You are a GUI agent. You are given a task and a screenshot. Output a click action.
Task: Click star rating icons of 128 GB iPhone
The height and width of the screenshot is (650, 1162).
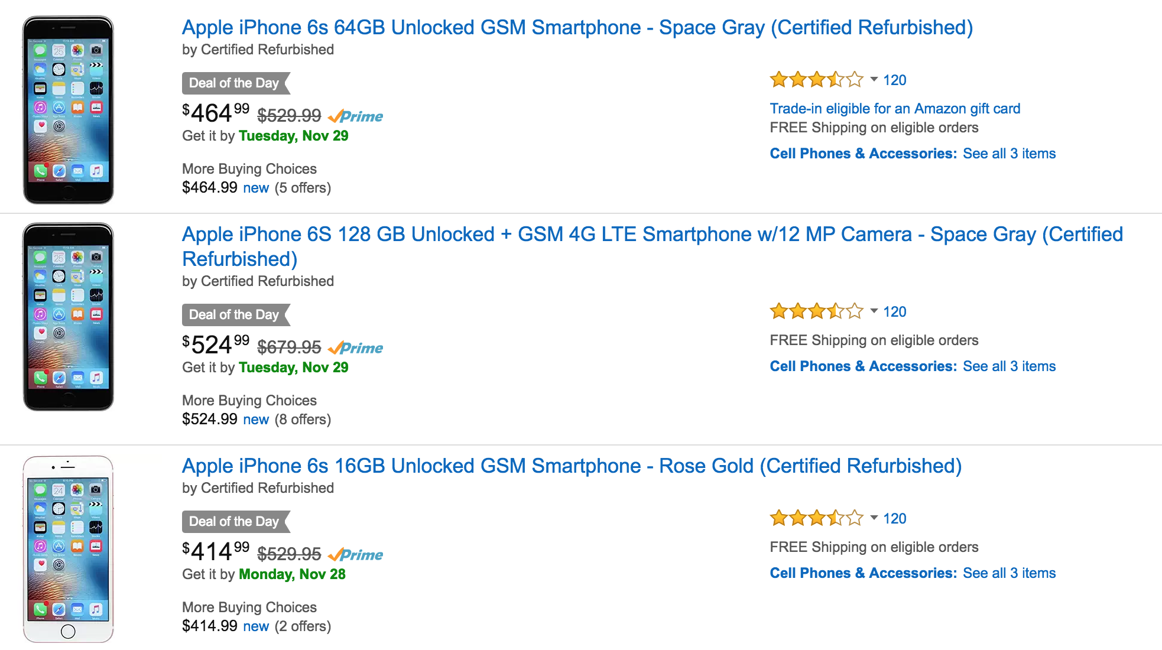pyautogui.click(x=817, y=311)
